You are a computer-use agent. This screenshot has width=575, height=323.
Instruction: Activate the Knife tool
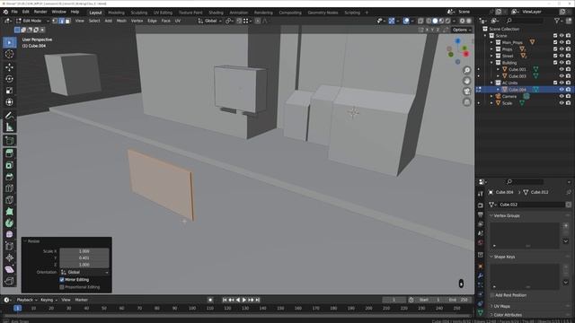click(x=10, y=200)
